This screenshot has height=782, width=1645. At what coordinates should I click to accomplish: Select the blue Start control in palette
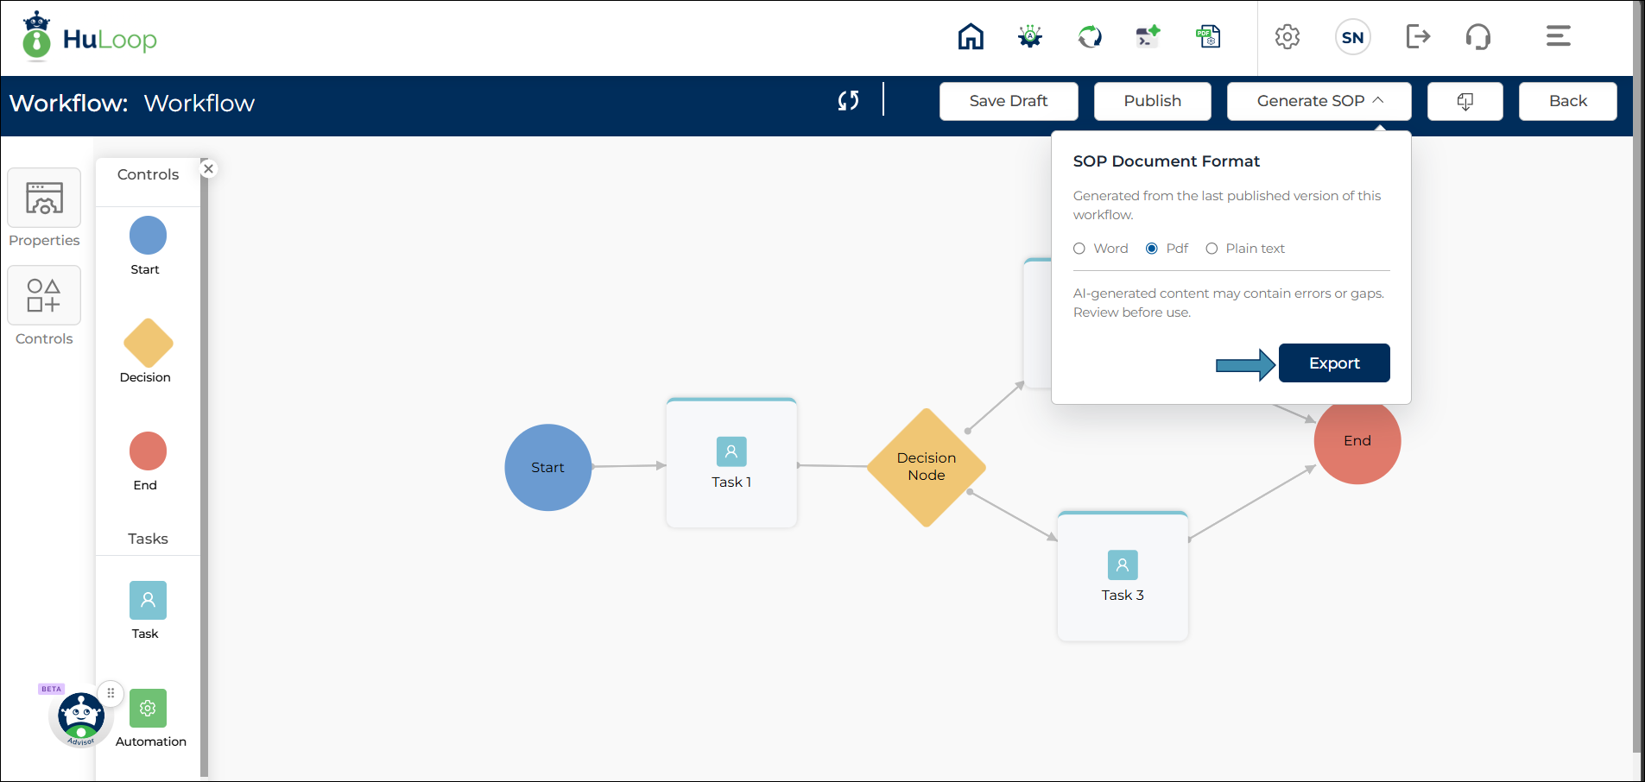(x=148, y=236)
